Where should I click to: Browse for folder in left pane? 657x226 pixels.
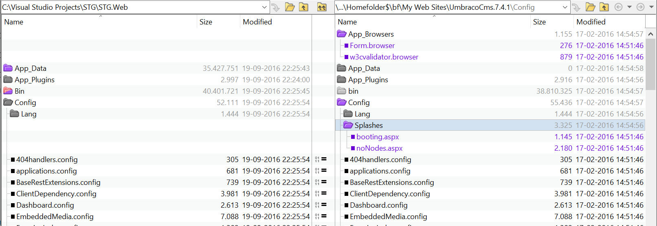click(290, 7)
